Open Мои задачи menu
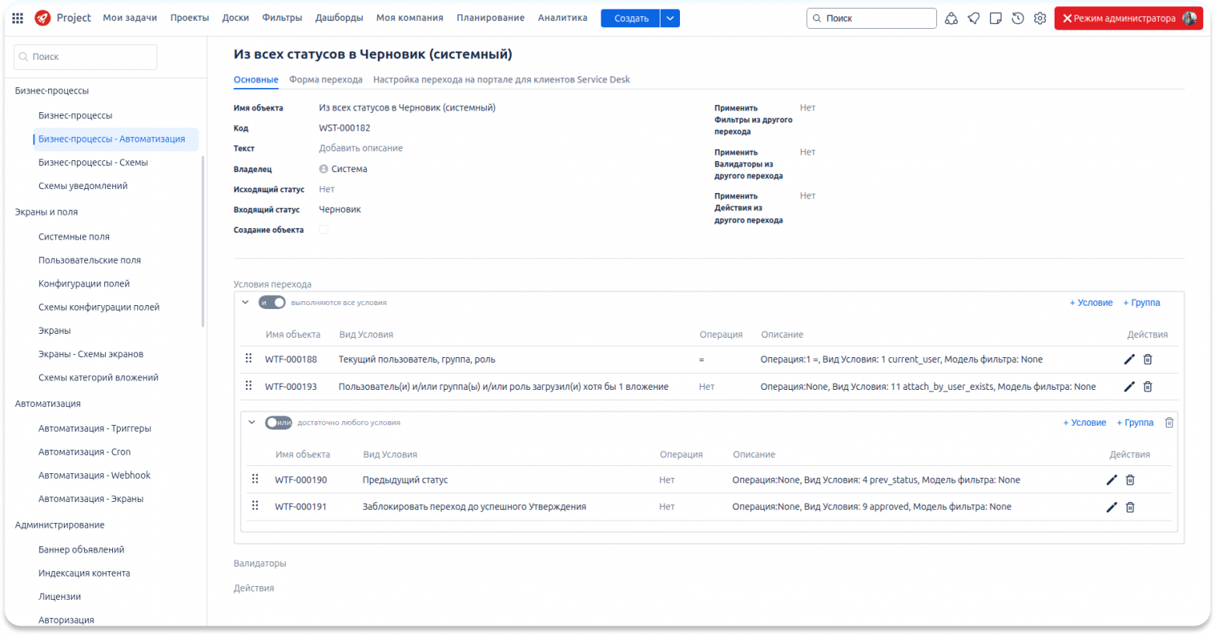This screenshot has width=1215, height=635. [130, 18]
